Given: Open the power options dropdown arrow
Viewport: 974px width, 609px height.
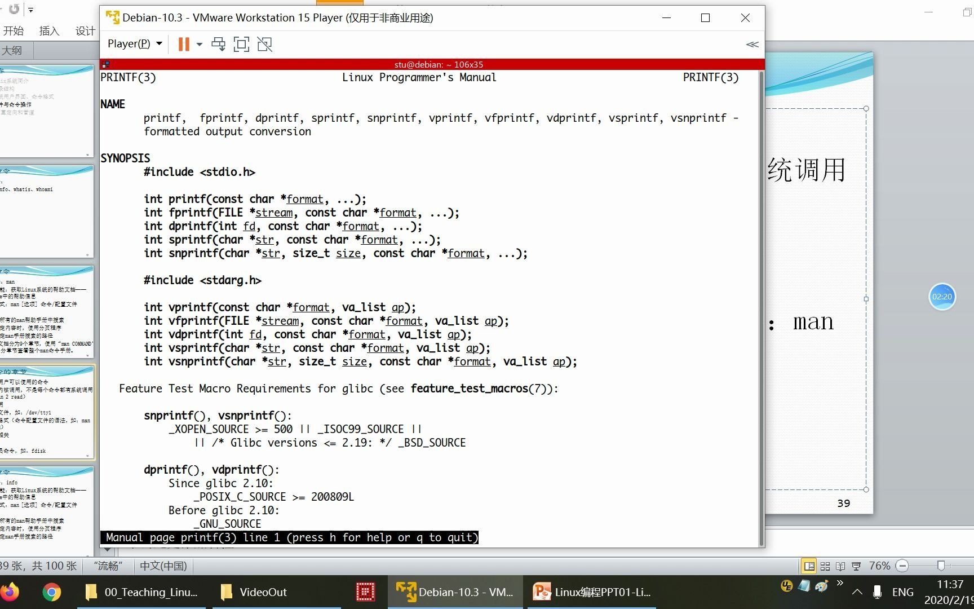Looking at the screenshot, I should 200,44.
